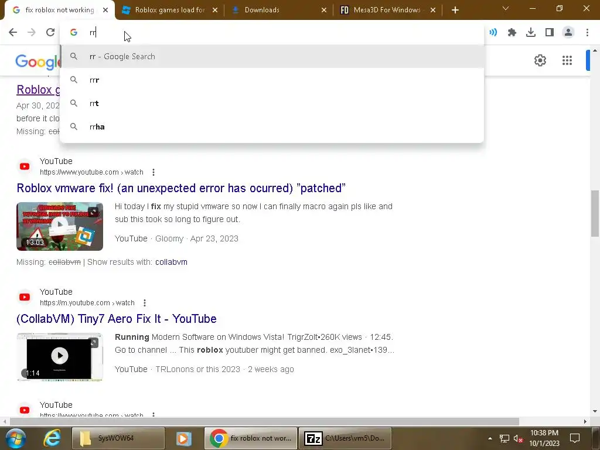
Task: Click the Google logo
Action: point(38,62)
